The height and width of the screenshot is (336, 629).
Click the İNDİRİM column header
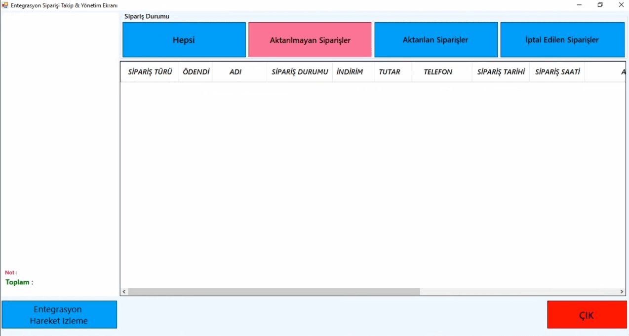[x=354, y=72]
